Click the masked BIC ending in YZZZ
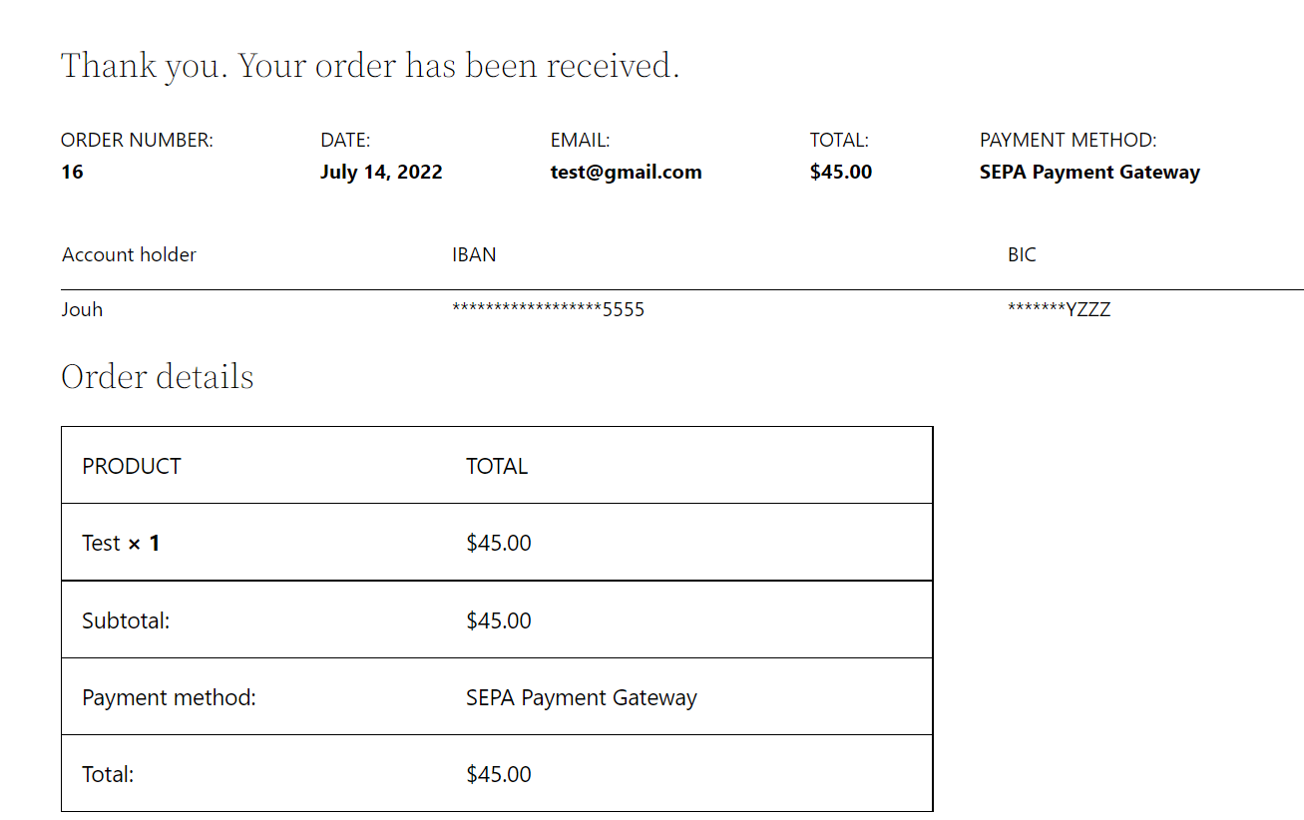Image resolution: width=1304 pixels, height=820 pixels. (1059, 310)
